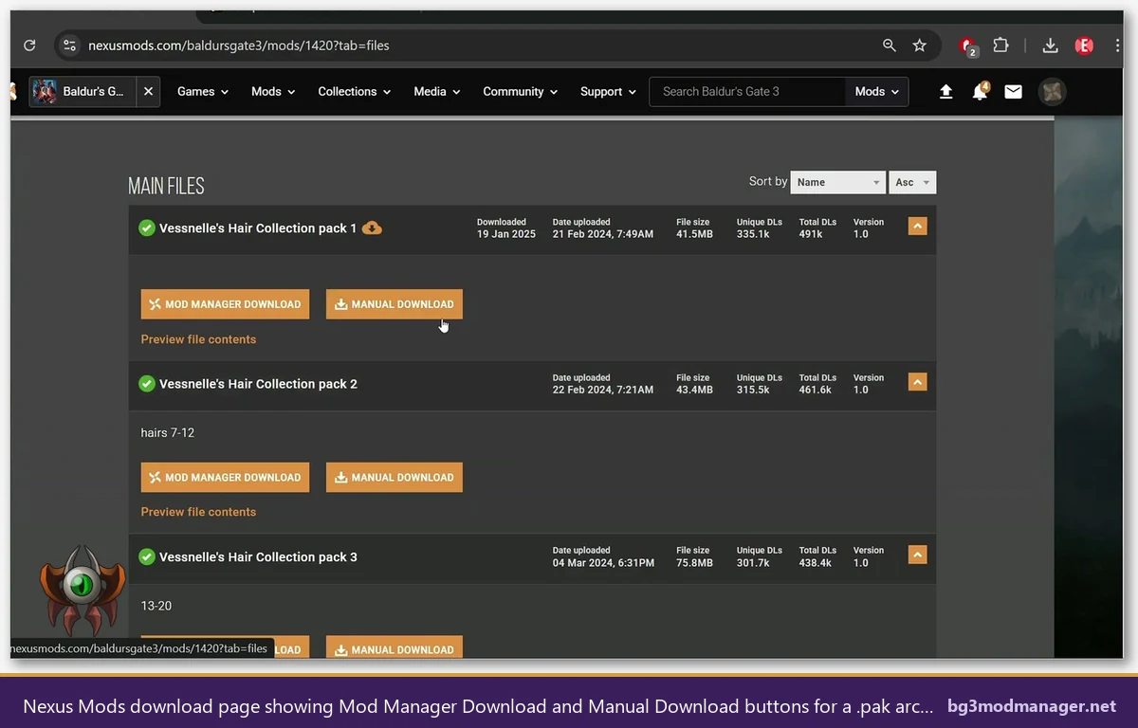Click Mod Manager Download for pack 1

pos(225,304)
